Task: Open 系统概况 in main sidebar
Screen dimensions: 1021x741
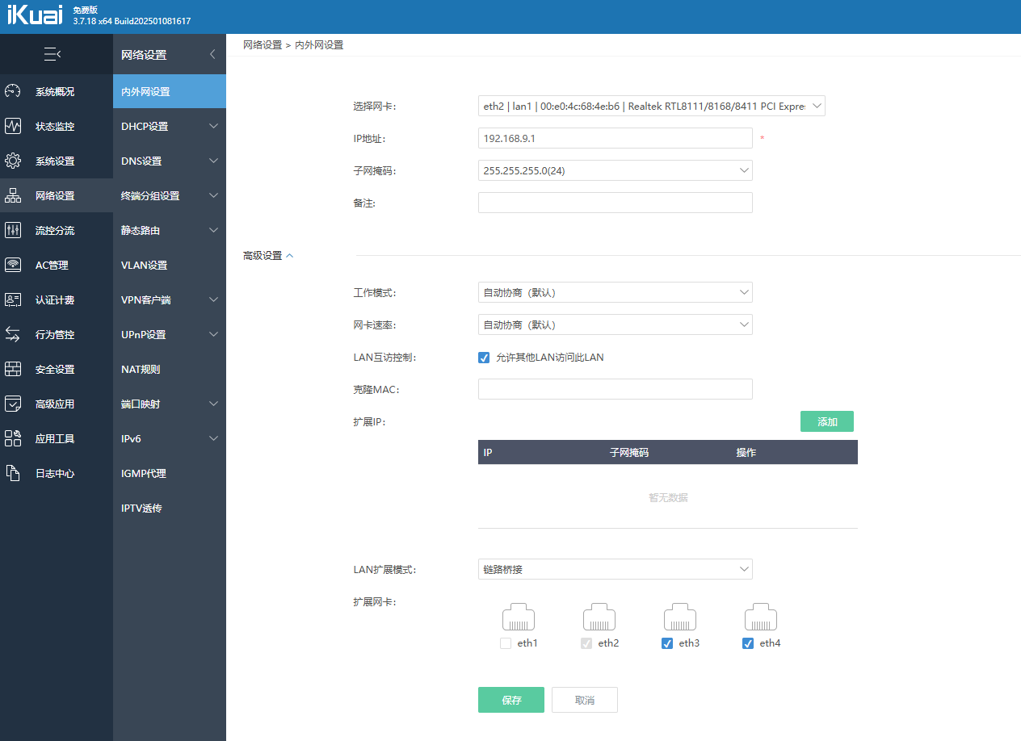Action: (57, 91)
